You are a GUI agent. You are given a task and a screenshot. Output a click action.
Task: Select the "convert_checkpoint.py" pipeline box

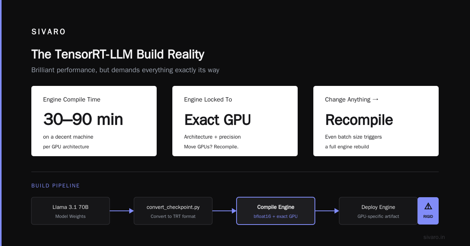coord(173,211)
